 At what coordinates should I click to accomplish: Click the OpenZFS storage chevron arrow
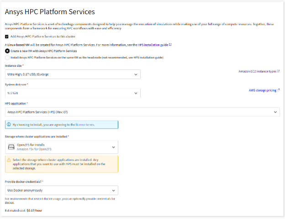[113, 147]
